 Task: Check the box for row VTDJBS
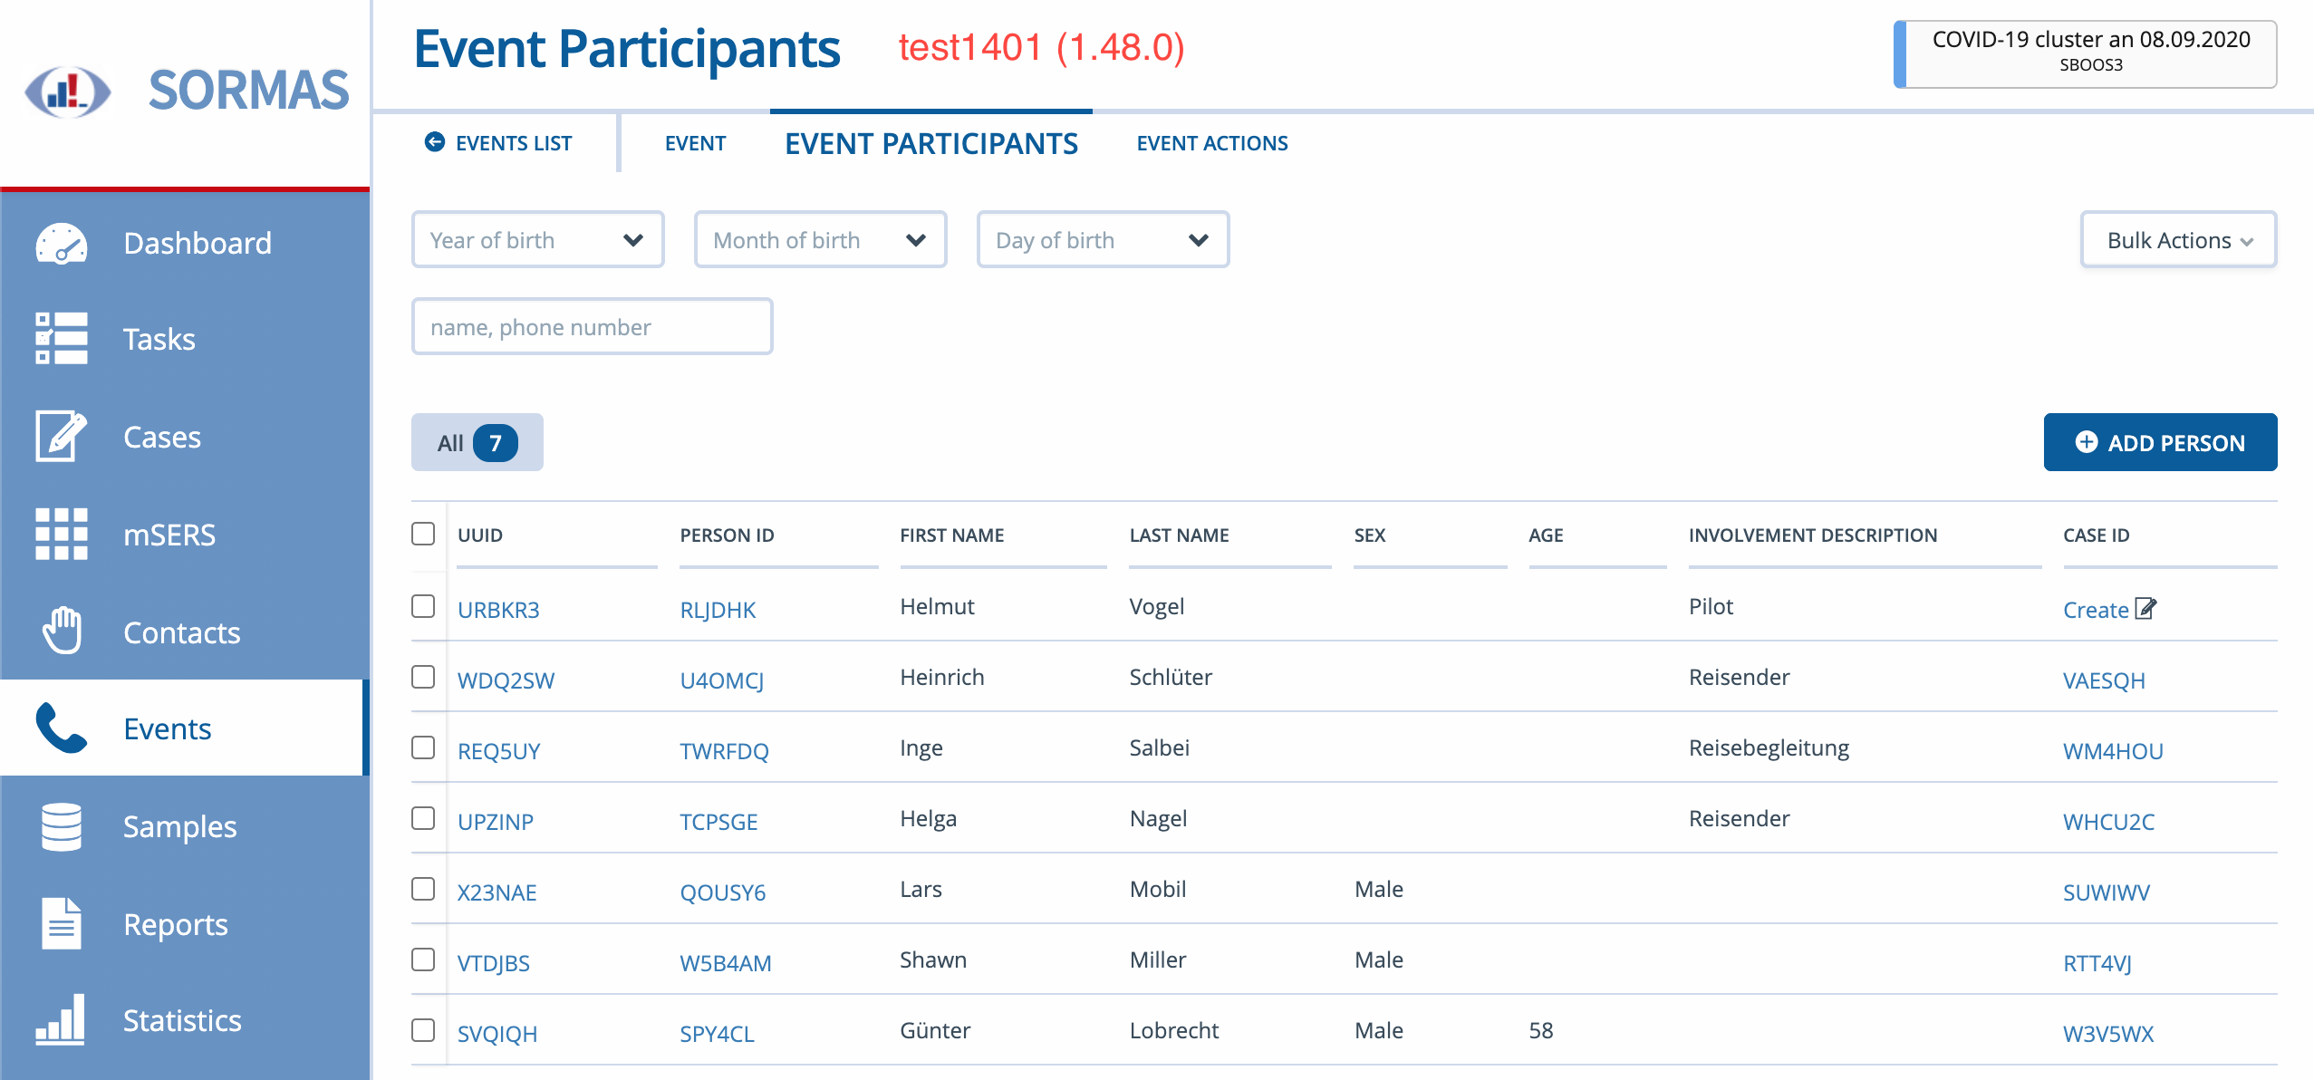[x=423, y=959]
